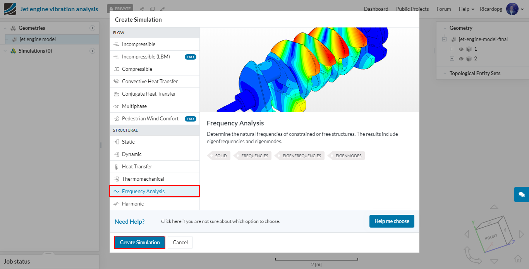The image size is (529, 269).
Task: Click the SimScale logo
Action: tap(10, 9)
